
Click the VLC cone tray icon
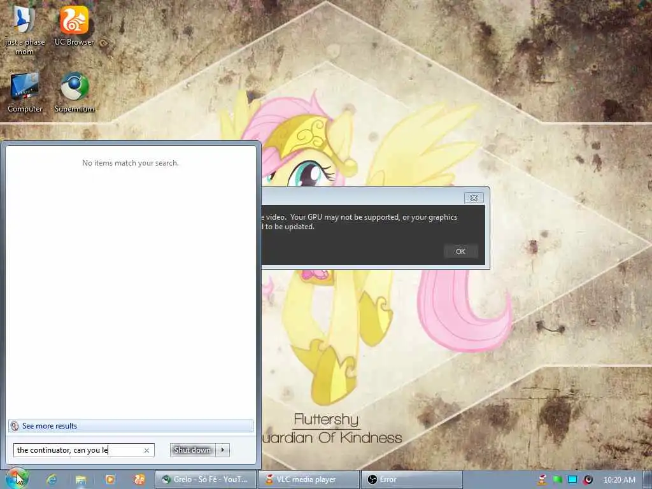point(542,479)
